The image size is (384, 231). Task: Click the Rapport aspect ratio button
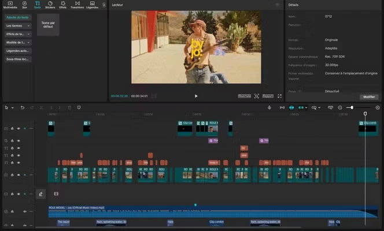point(268,96)
